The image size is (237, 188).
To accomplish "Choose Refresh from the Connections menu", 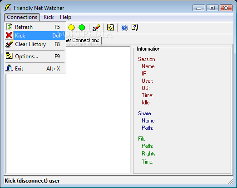I will pyautogui.click(x=35, y=27).
